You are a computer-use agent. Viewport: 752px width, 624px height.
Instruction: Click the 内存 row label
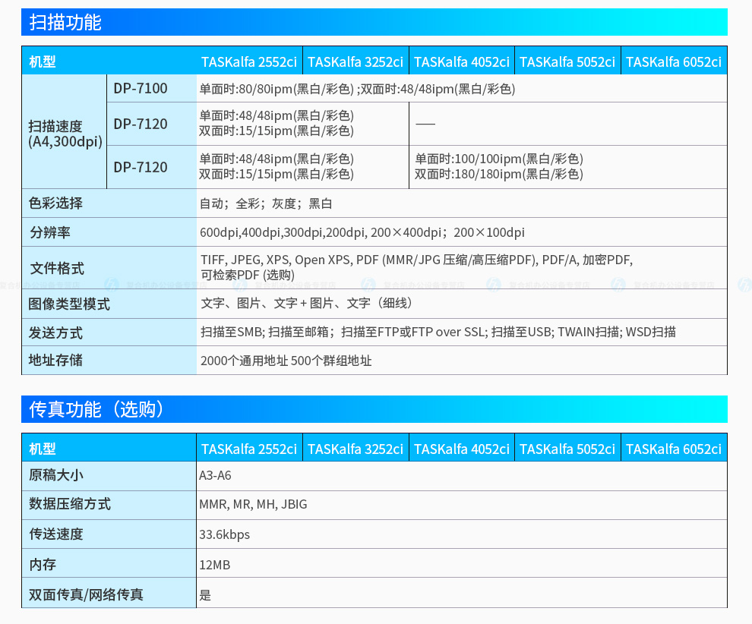point(43,565)
